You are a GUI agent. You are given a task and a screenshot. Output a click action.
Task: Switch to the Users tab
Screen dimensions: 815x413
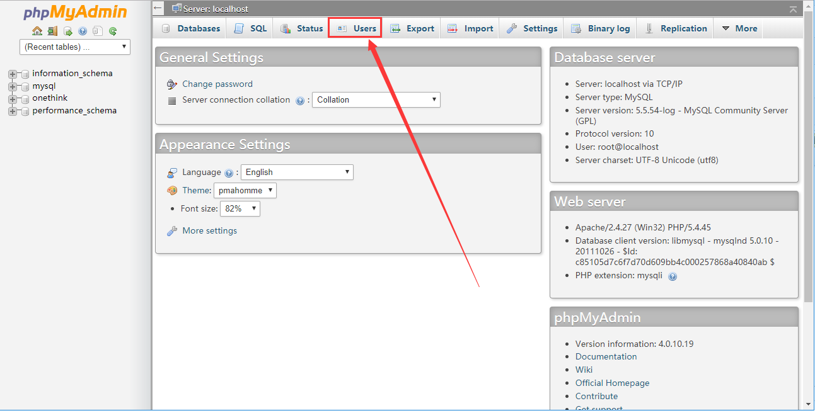point(357,28)
